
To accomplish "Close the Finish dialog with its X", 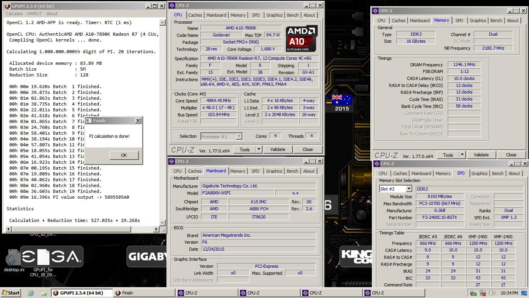I will click(138, 121).
